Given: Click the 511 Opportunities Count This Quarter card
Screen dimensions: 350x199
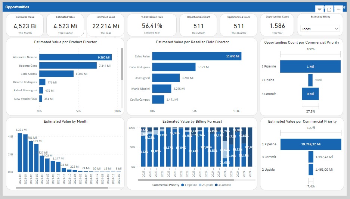Looking at the screenshot, I should (x=239, y=25).
